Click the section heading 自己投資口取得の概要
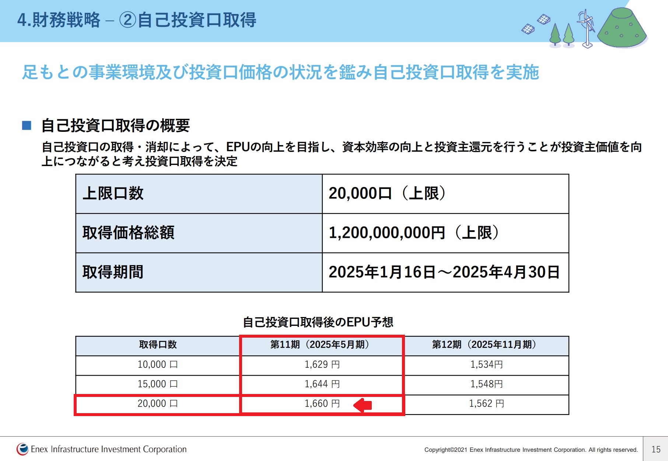Screen dimensions: 668x461 116,126
